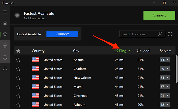Image resolution: width=178 pixels, height=109 pixels.
Task: Favorite the New Orleans server star
Action: pos(18,78)
